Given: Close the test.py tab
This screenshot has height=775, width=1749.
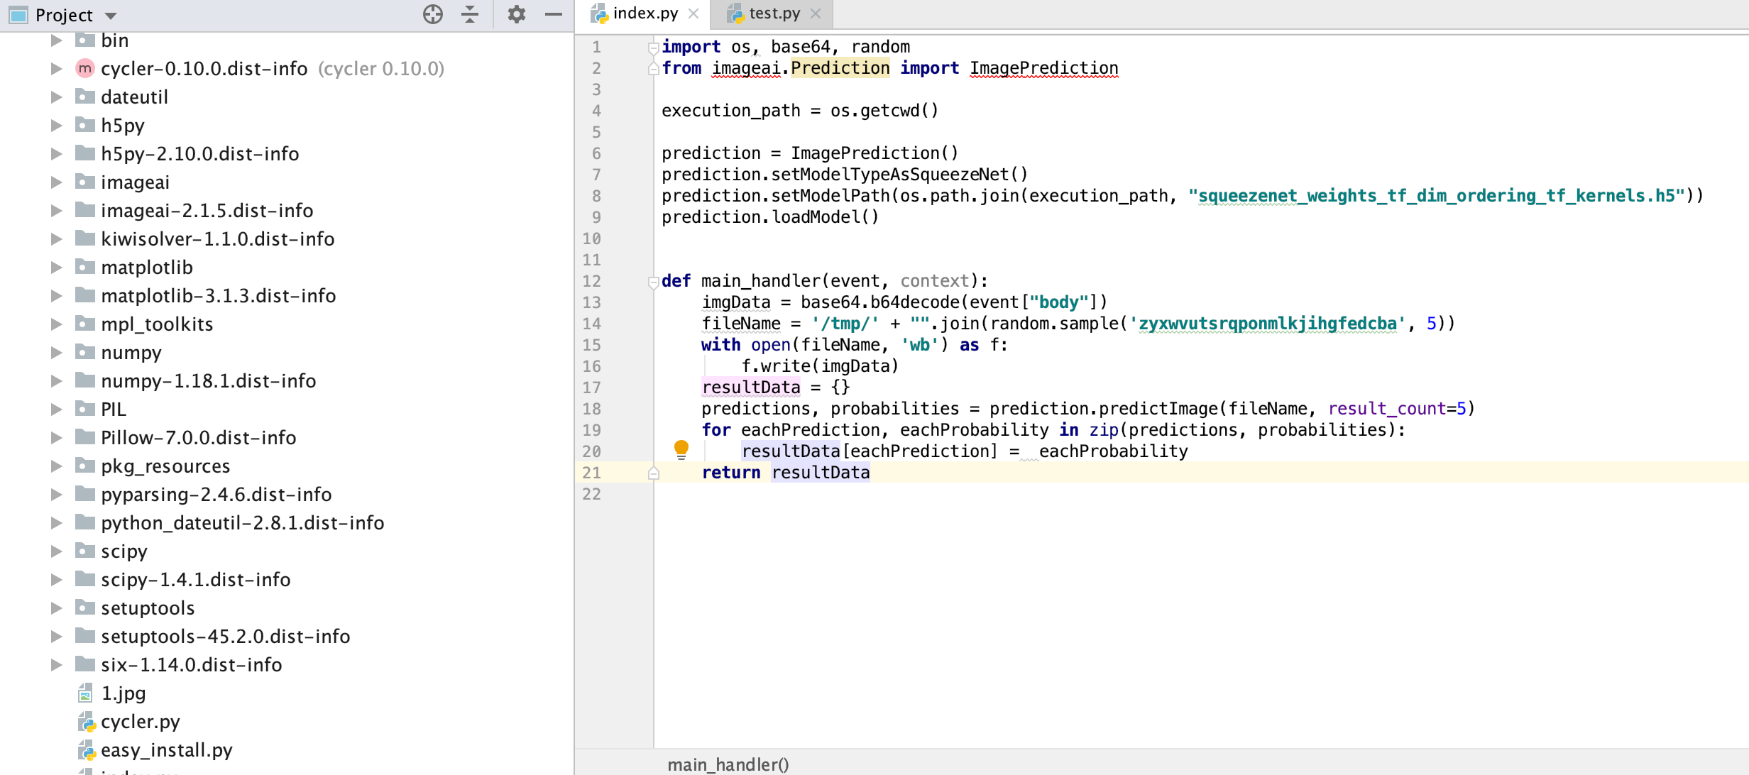Looking at the screenshot, I should click(816, 13).
